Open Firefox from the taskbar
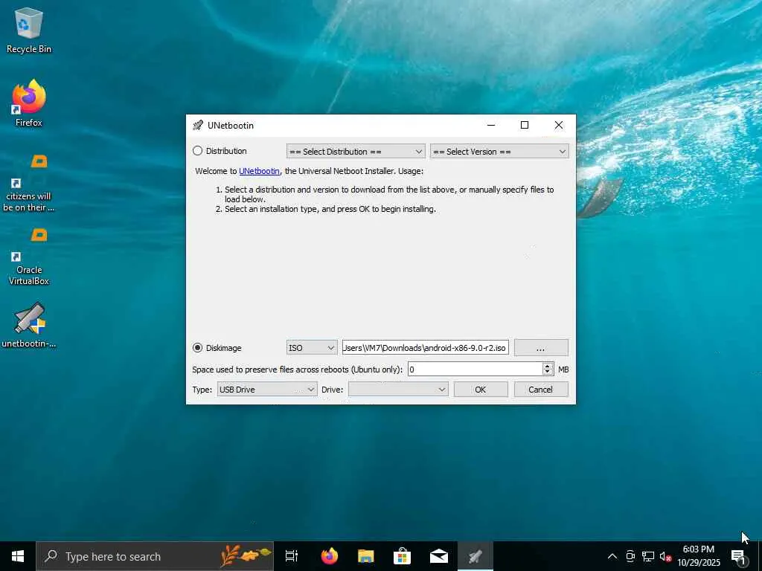762x571 pixels. click(x=330, y=556)
